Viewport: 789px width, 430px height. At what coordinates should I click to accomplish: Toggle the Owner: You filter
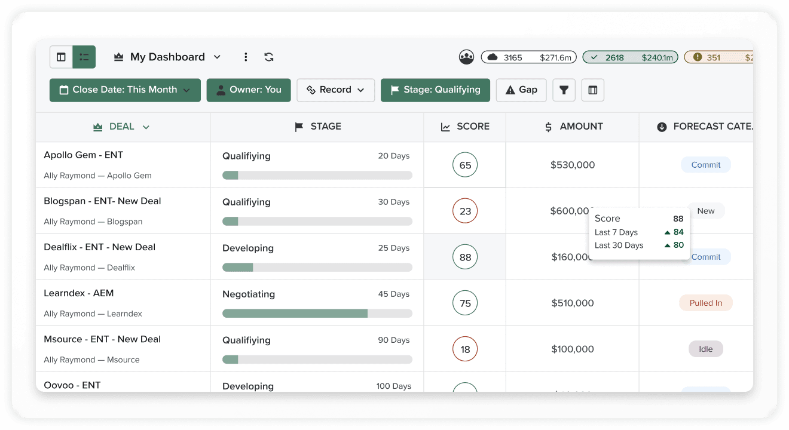(249, 90)
